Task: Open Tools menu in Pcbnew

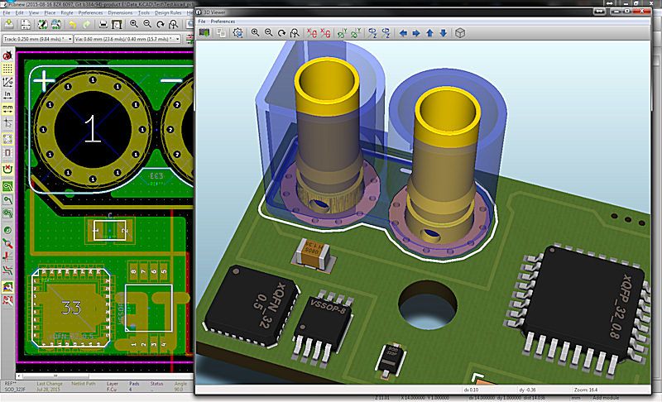Action: pos(144,13)
